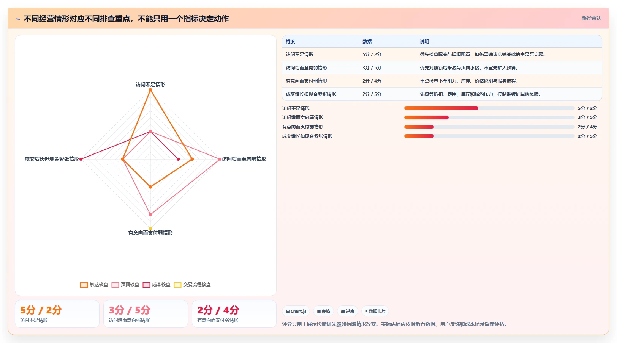Image resolution: width=617 pixels, height=343 pixels.
Task: Click yellow data point at radar bottom
Action: coord(150,228)
